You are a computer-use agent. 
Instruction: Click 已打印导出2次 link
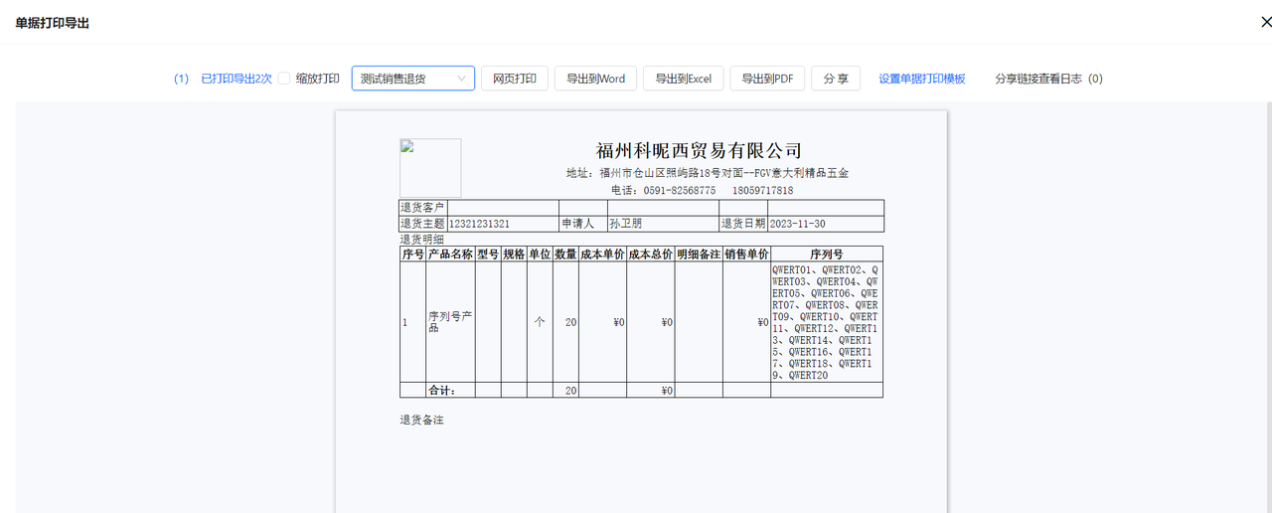237,79
